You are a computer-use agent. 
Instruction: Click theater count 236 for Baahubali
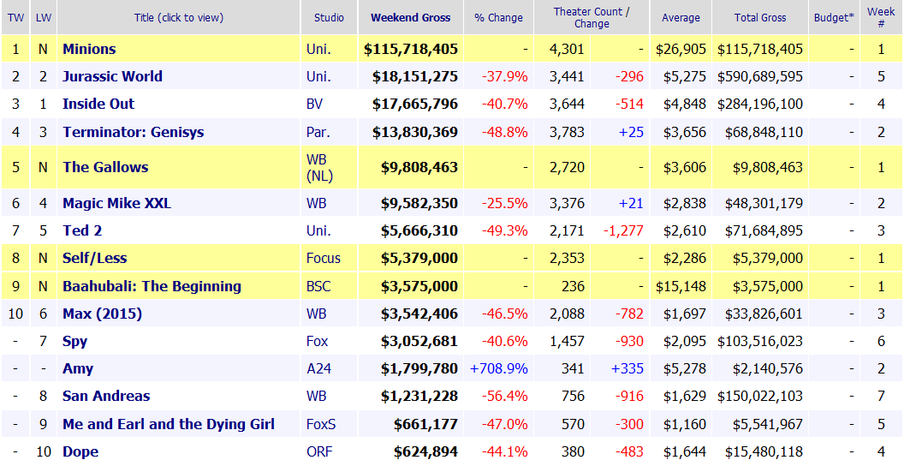(x=573, y=286)
